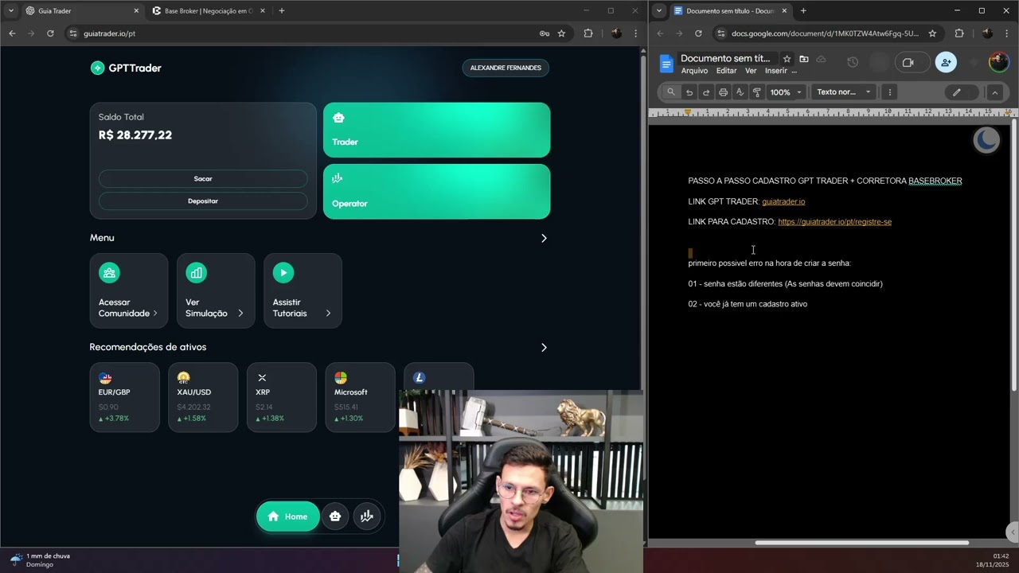This screenshot has height=573, width=1019.
Task: Open the Microsoft asset card
Action: 360,397
